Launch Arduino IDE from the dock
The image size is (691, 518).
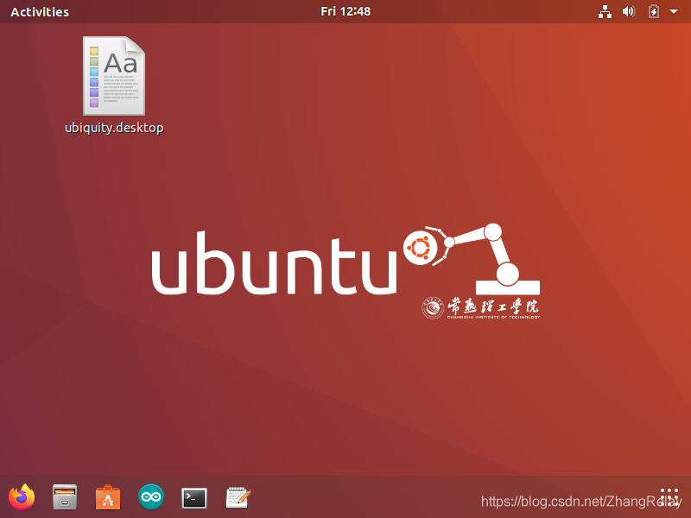[151, 497]
